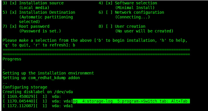Click the Network configuration option label
Viewport: 208px width, 111px height.
point(140,12)
